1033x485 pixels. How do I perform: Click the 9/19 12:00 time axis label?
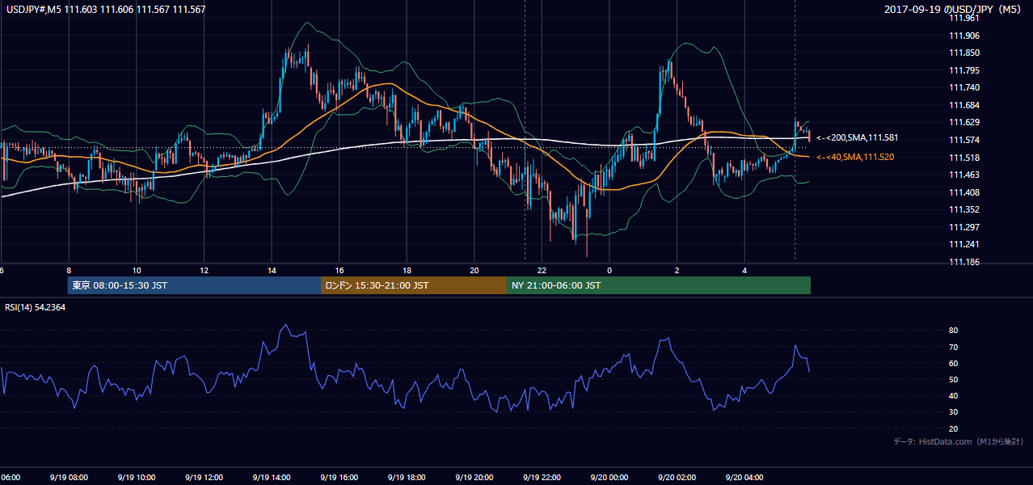pyautogui.click(x=202, y=478)
